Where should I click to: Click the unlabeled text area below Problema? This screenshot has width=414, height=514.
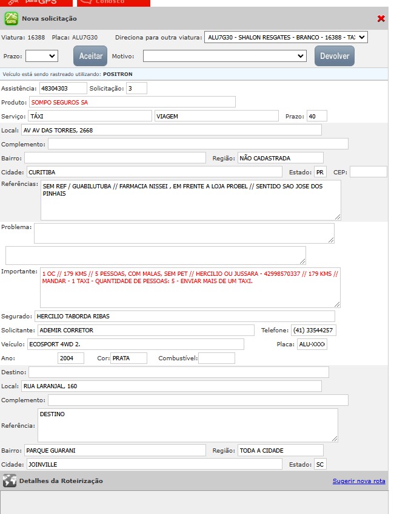tap(156, 255)
